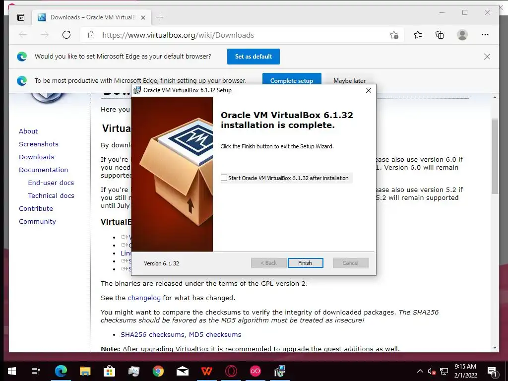The height and width of the screenshot is (381, 508).
Task: Open Task View on taskbar
Action: pyautogui.click(x=35, y=371)
